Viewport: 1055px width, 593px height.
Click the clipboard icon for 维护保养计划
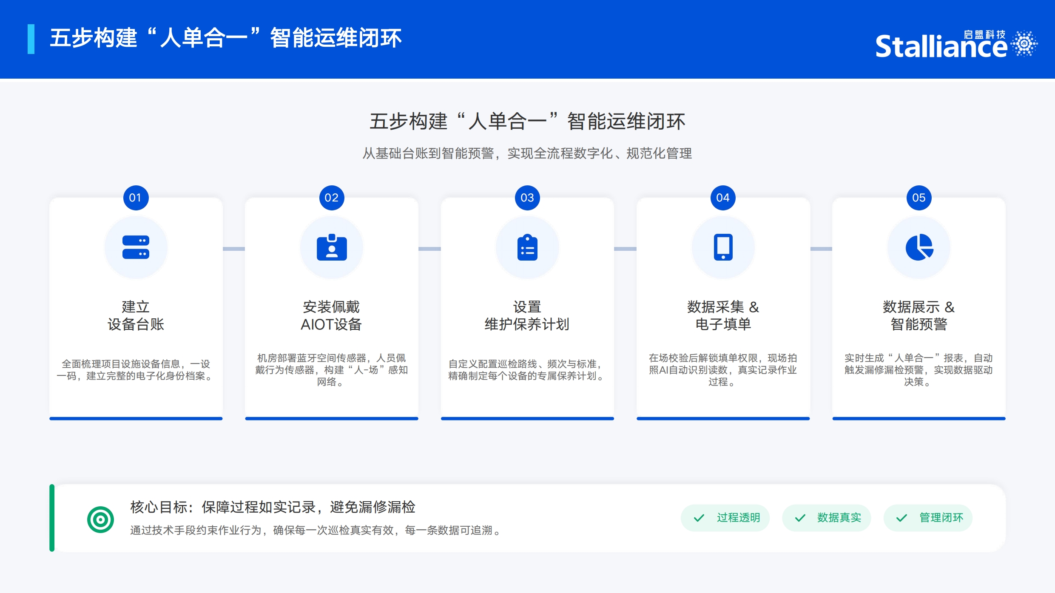[x=527, y=247]
